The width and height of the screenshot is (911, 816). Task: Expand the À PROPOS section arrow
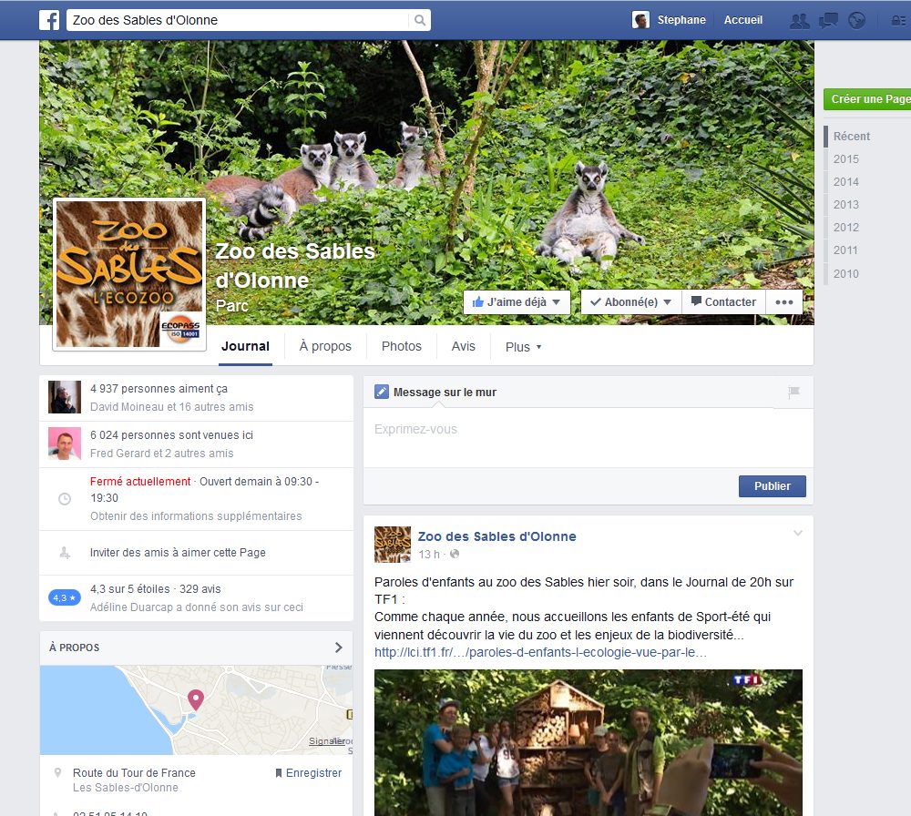coord(339,647)
